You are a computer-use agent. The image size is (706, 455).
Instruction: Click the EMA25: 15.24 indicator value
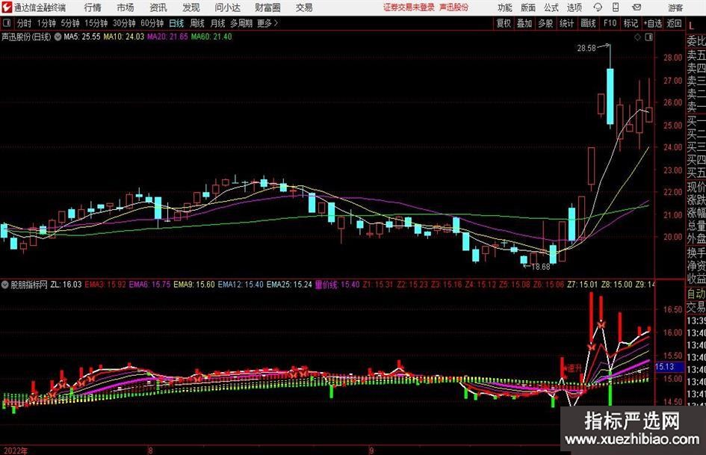point(289,285)
